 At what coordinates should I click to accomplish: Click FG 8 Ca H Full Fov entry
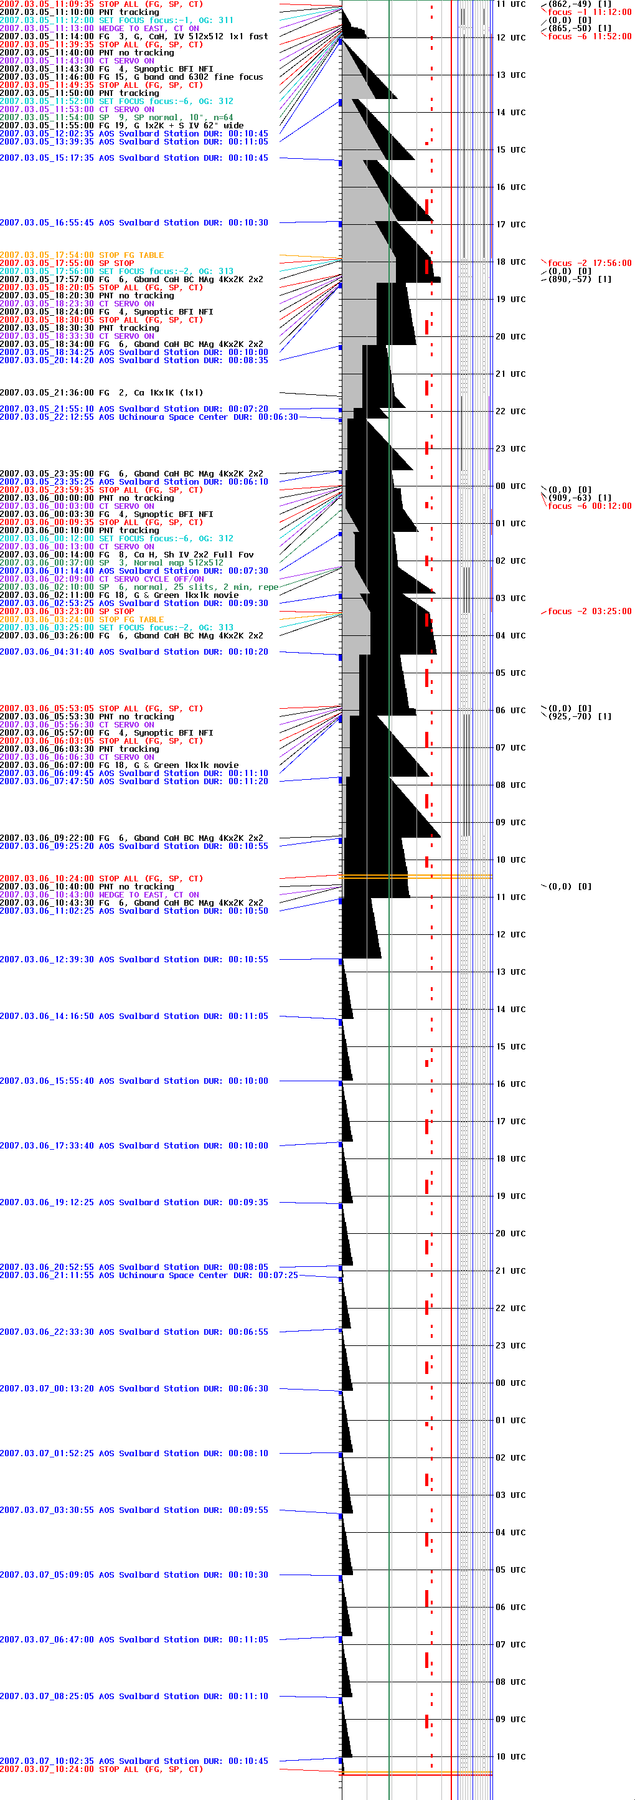[x=126, y=555]
